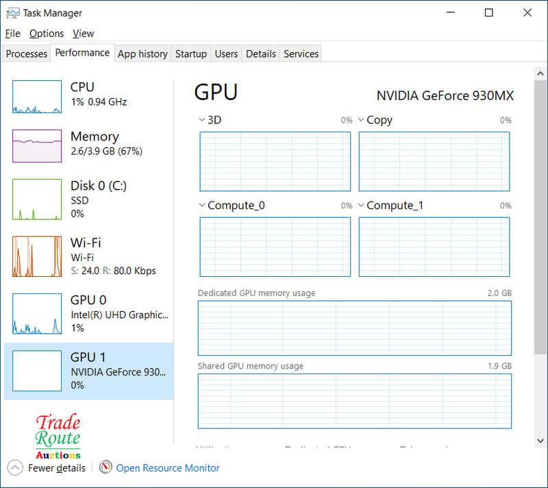The width and height of the screenshot is (548, 488).
Task: Switch to the Processes tab
Action: 27,54
